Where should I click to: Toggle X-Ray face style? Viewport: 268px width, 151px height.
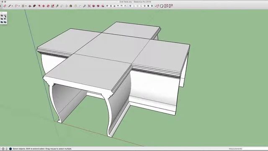[130, 6]
